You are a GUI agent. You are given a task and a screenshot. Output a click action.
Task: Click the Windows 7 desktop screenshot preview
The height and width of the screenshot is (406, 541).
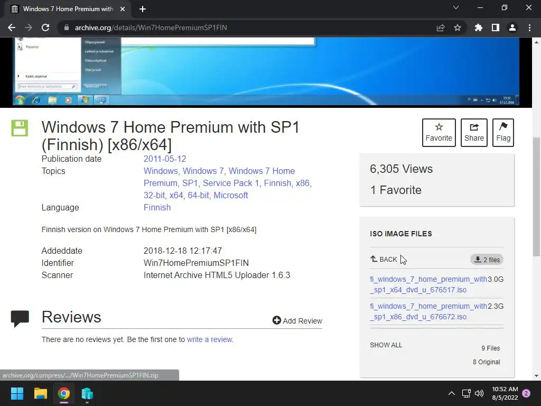pos(266,71)
